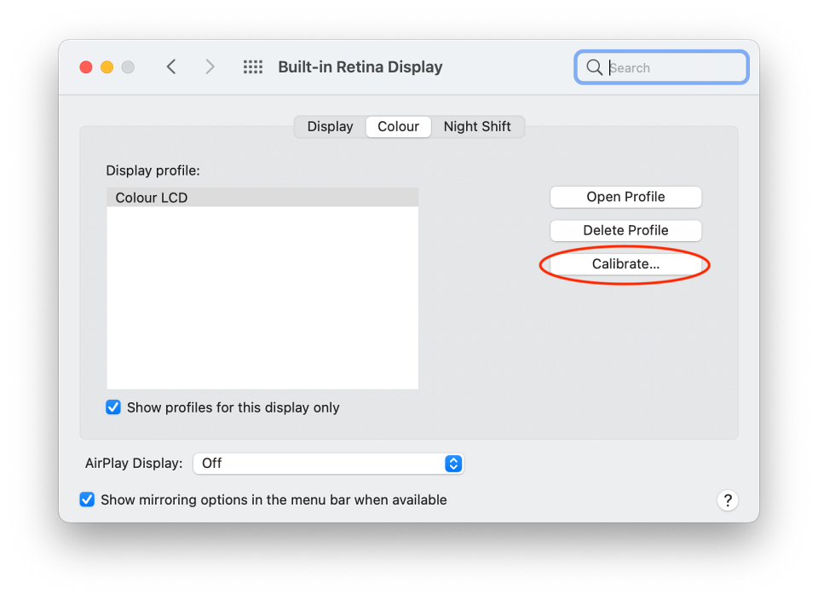Select the Colour tab
The image size is (818, 600).
399,127
